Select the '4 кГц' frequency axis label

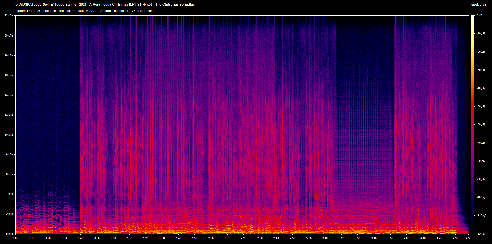[x=9, y=194]
